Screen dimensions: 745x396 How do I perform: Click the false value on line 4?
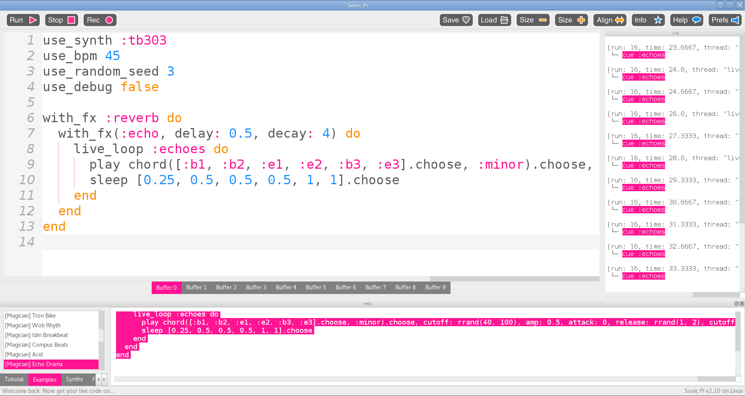point(140,87)
